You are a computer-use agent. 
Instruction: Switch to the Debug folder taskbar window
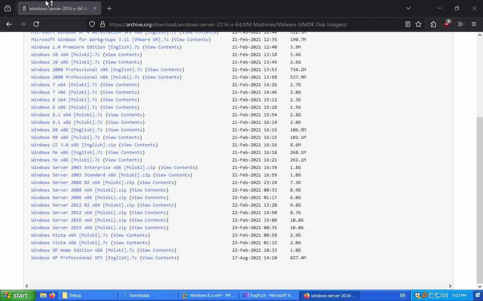(x=88, y=295)
